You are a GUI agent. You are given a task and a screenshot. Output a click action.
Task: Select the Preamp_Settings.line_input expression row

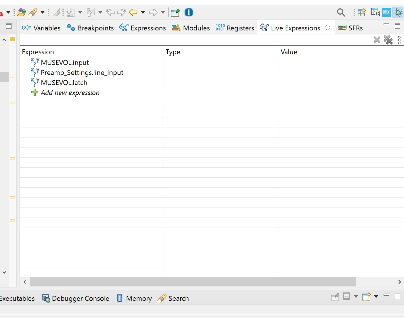(212, 72)
